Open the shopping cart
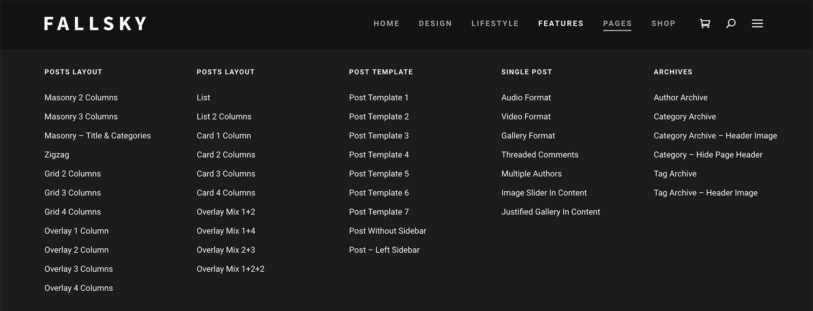Image resolution: width=813 pixels, height=311 pixels. point(705,23)
